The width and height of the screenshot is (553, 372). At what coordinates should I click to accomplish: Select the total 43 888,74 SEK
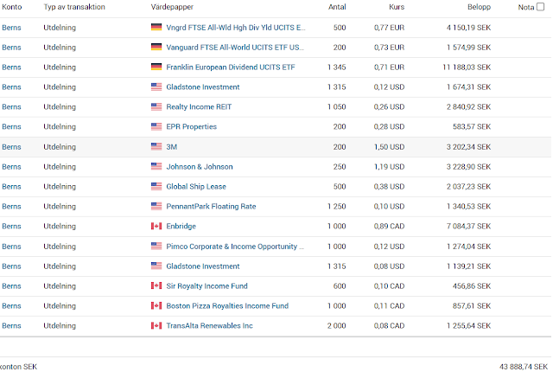point(524,367)
